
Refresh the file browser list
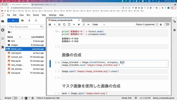point(36,20)
